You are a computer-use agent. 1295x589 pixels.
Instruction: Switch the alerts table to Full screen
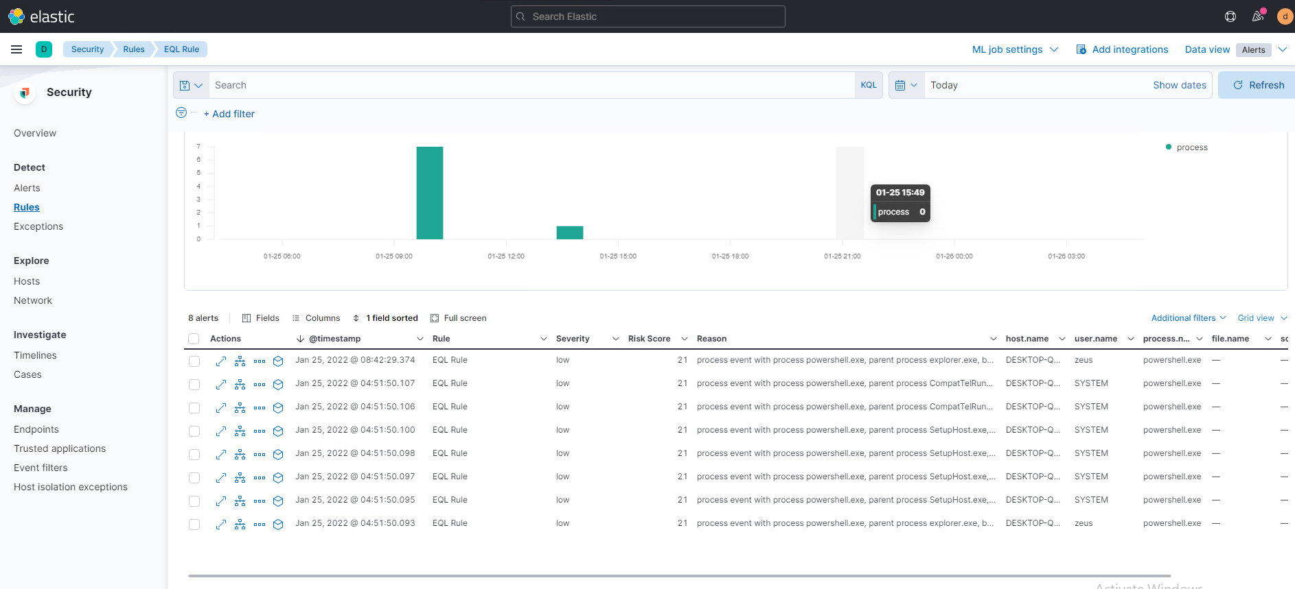tap(459, 318)
